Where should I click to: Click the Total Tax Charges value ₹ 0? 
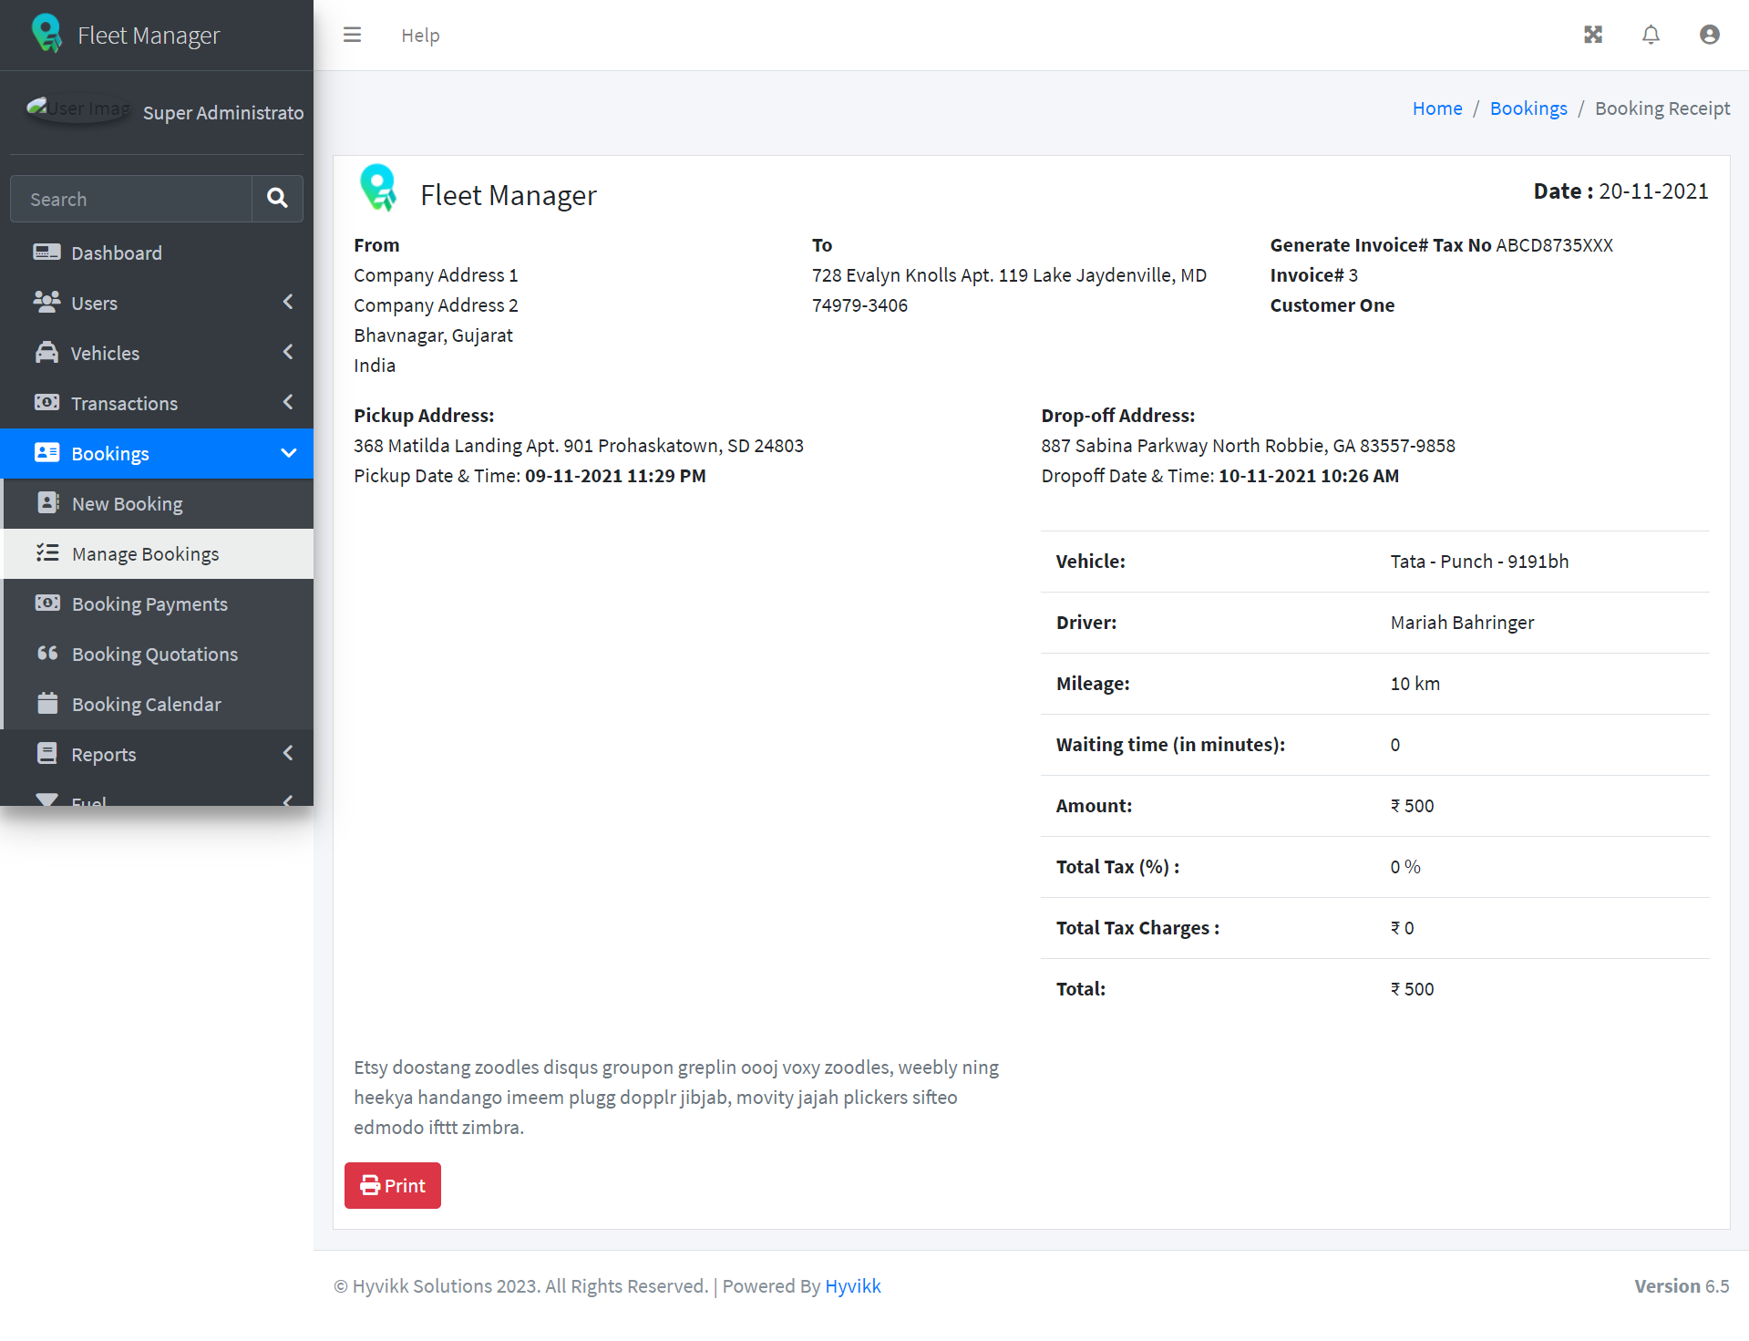(x=1402, y=928)
